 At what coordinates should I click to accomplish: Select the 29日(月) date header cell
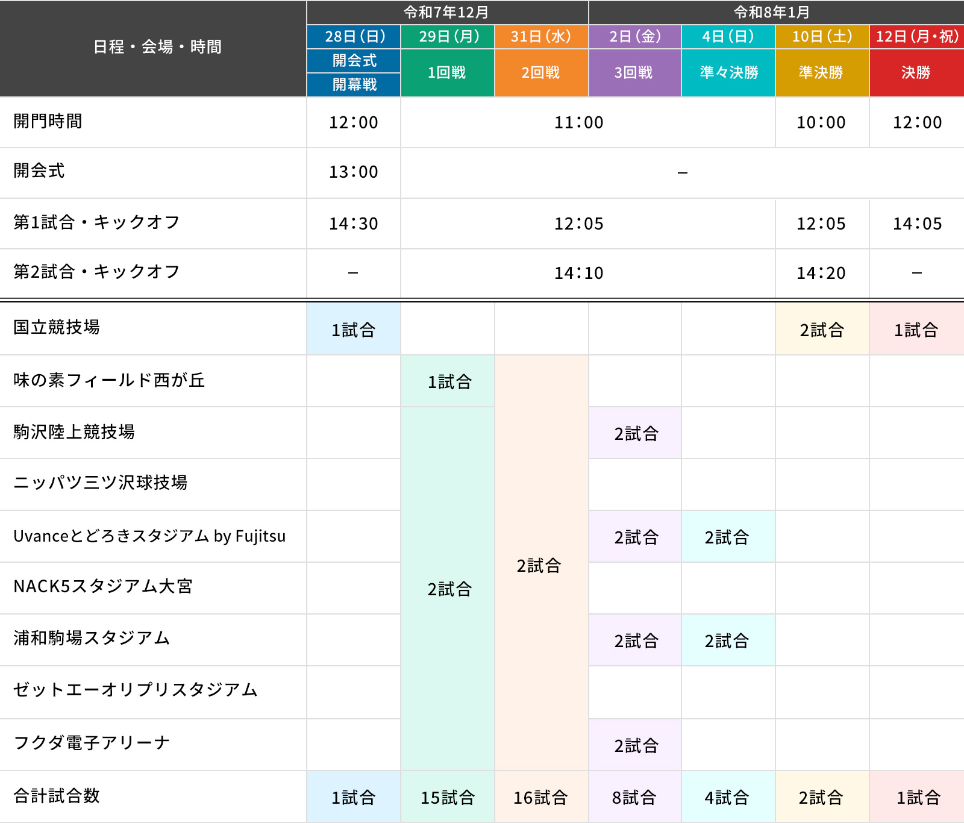(x=448, y=37)
